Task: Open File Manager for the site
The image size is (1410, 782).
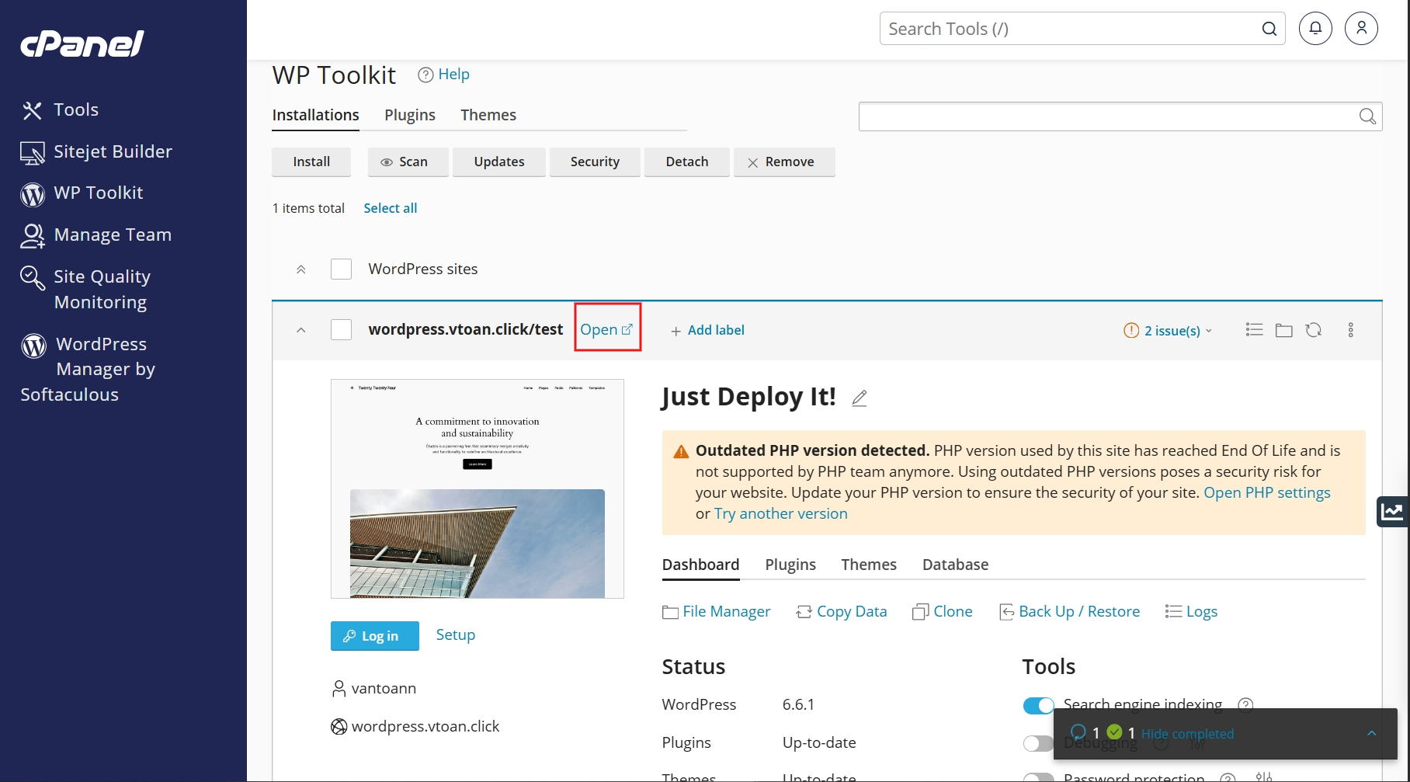Action: click(x=717, y=612)
